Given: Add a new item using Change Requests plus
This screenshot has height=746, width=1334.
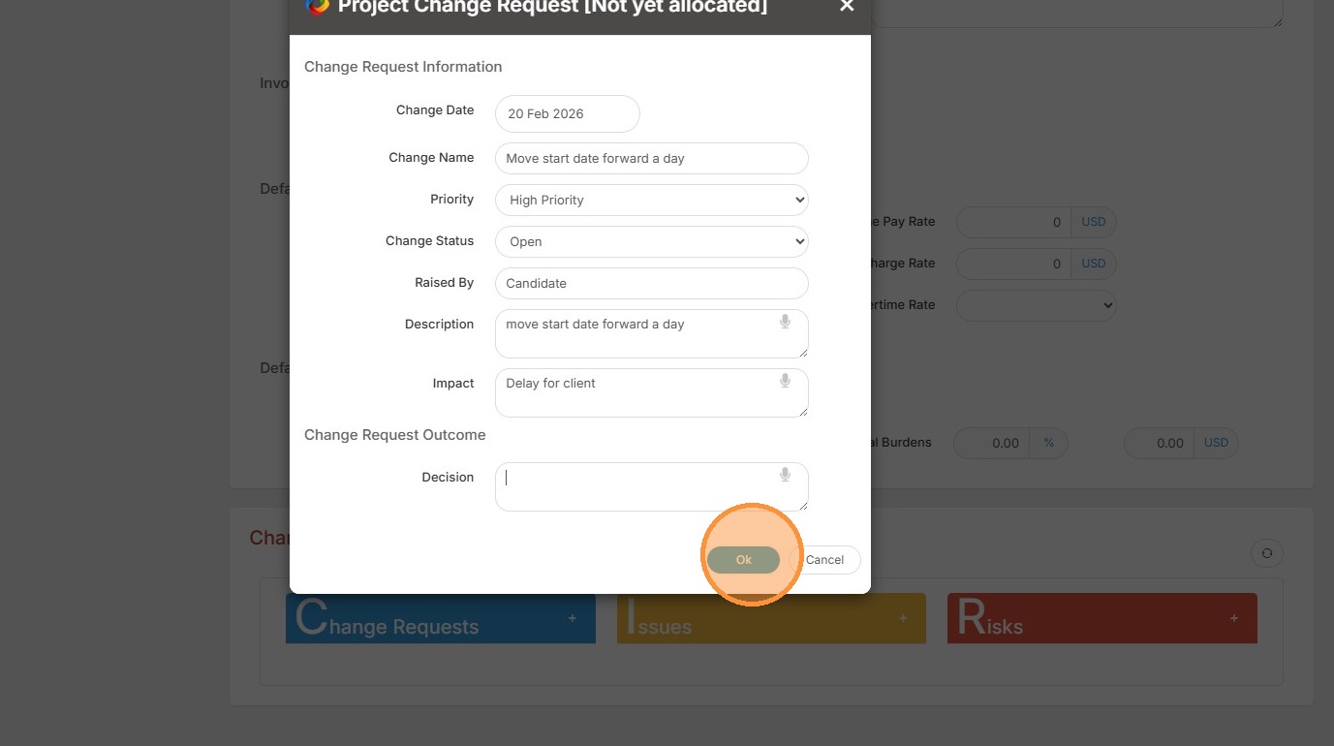Looking at the screenshot, I should pyautogui.click(x=573, y=618).
